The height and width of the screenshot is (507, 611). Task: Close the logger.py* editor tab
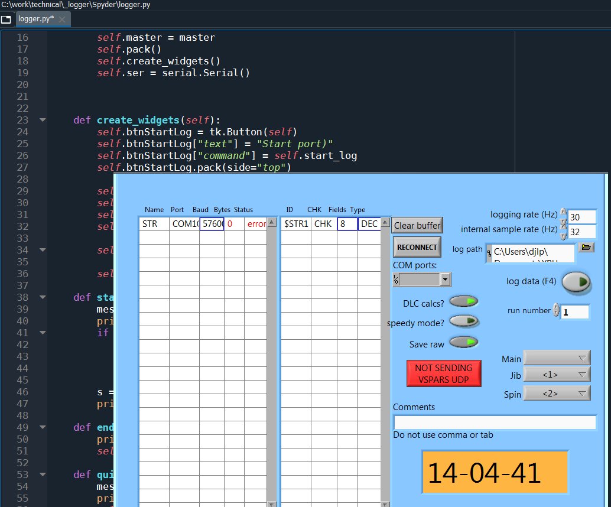tap(62, 19)
